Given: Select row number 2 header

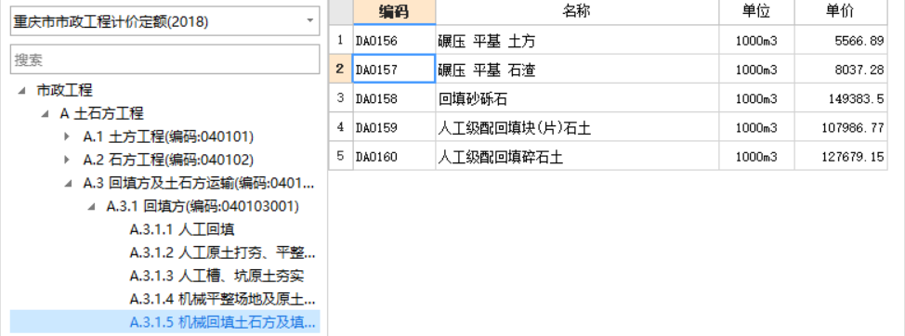Looking at the screenshot, I should (340, 70).
